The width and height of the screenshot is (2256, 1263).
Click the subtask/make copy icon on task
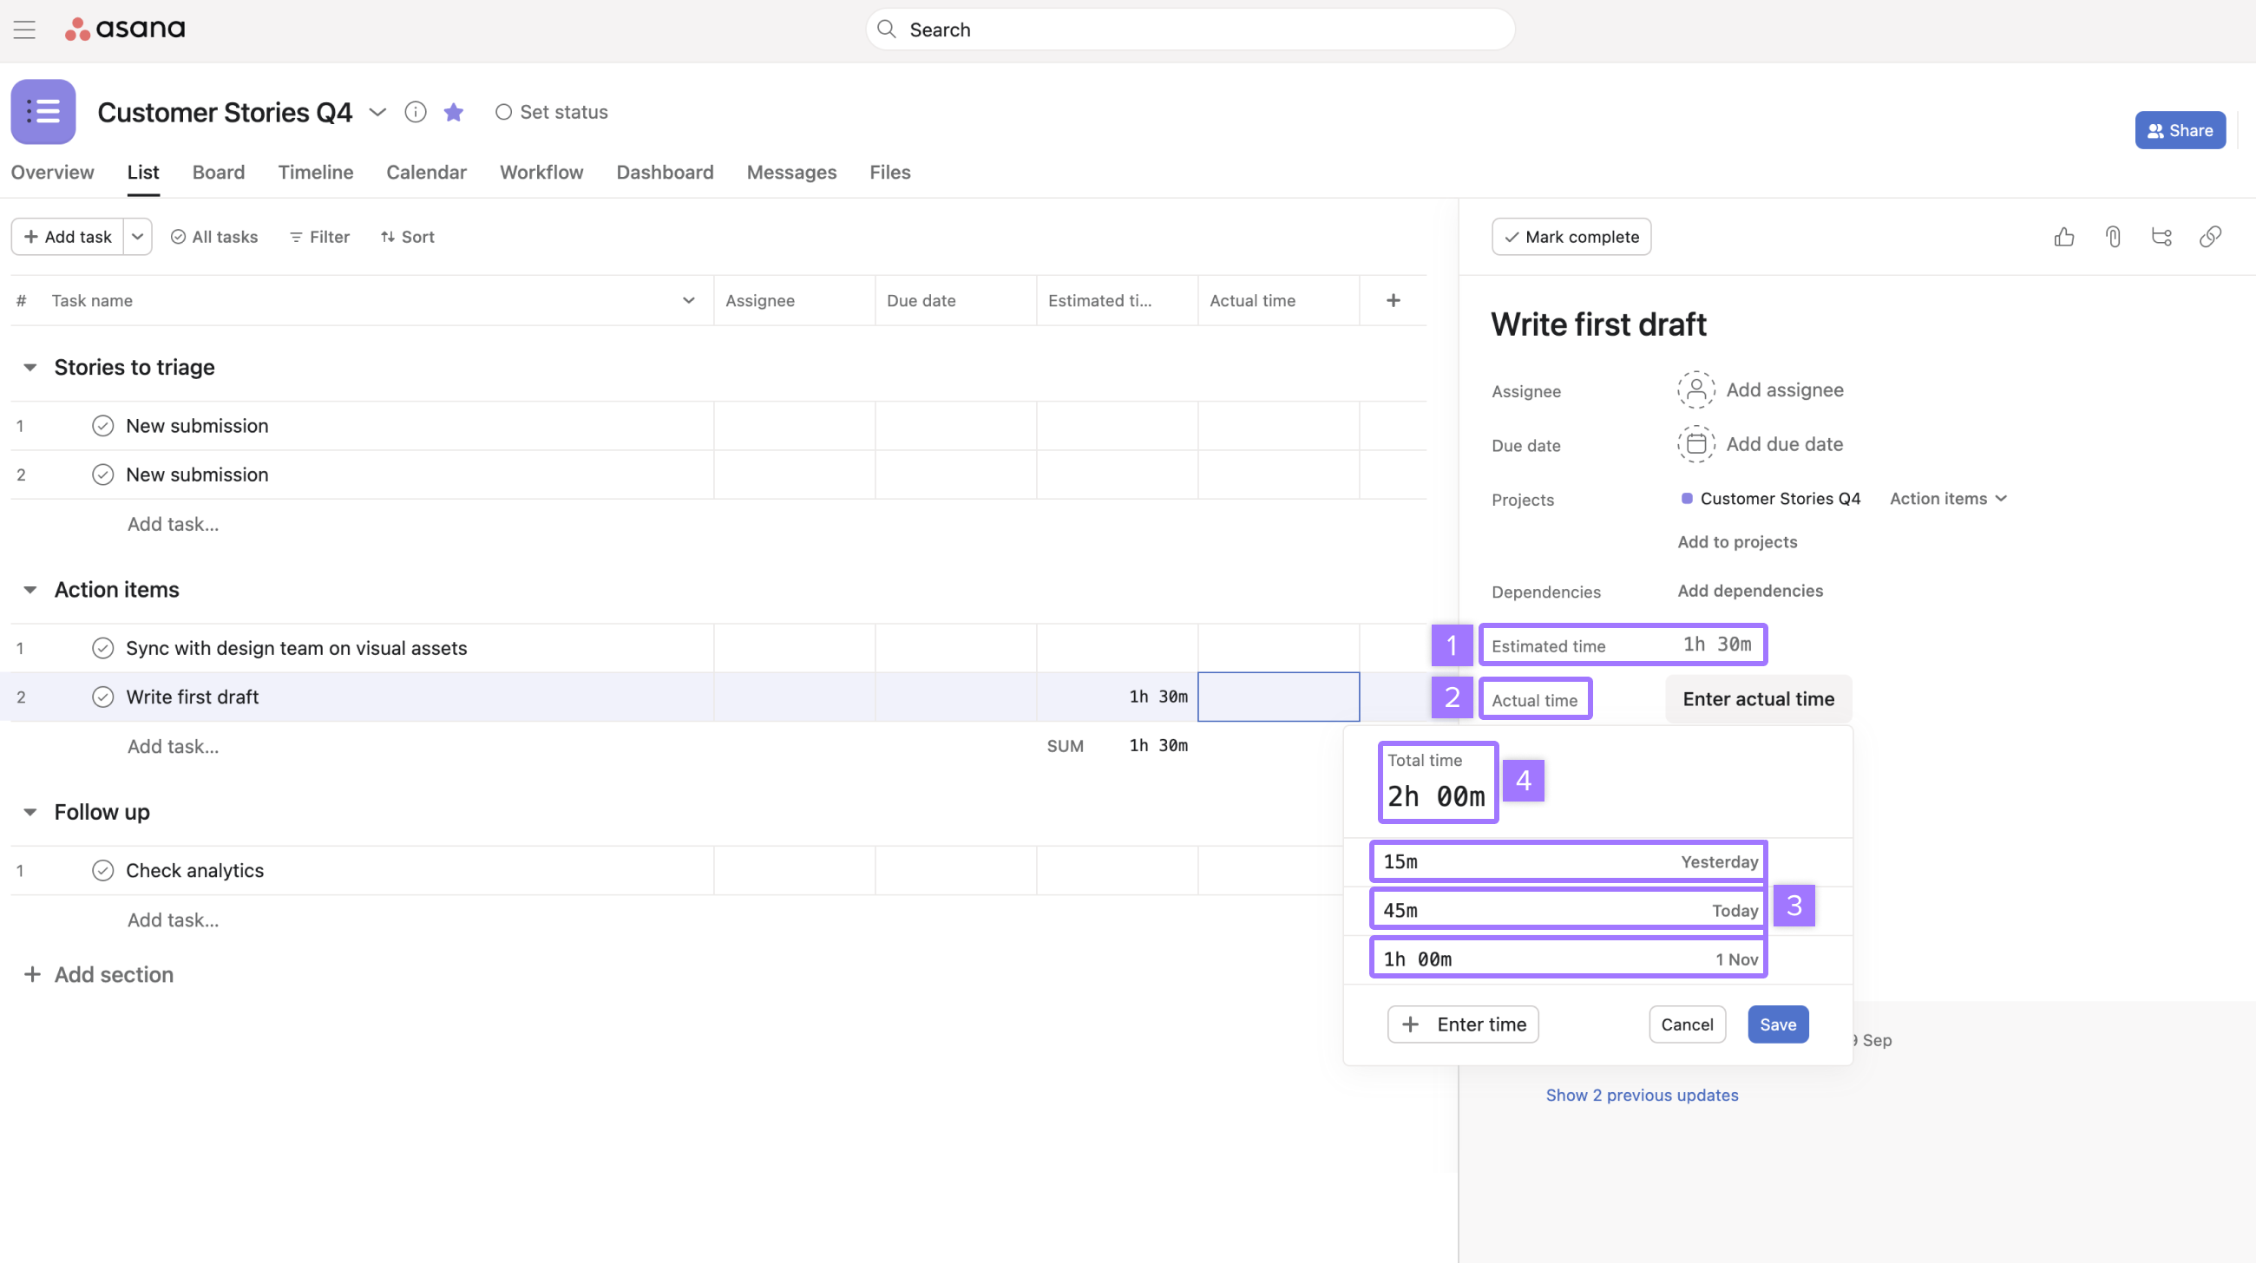click(x=2163, y=237)
